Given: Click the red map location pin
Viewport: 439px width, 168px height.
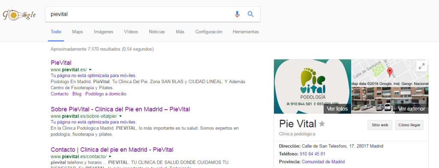Looking at the screenshot, I should tap(390, 73).
